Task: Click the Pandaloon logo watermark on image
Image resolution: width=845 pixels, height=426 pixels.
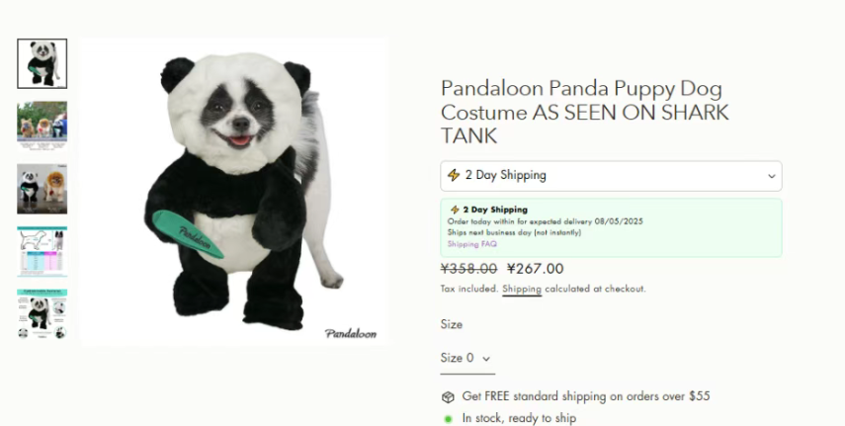Action: point(351,334)
